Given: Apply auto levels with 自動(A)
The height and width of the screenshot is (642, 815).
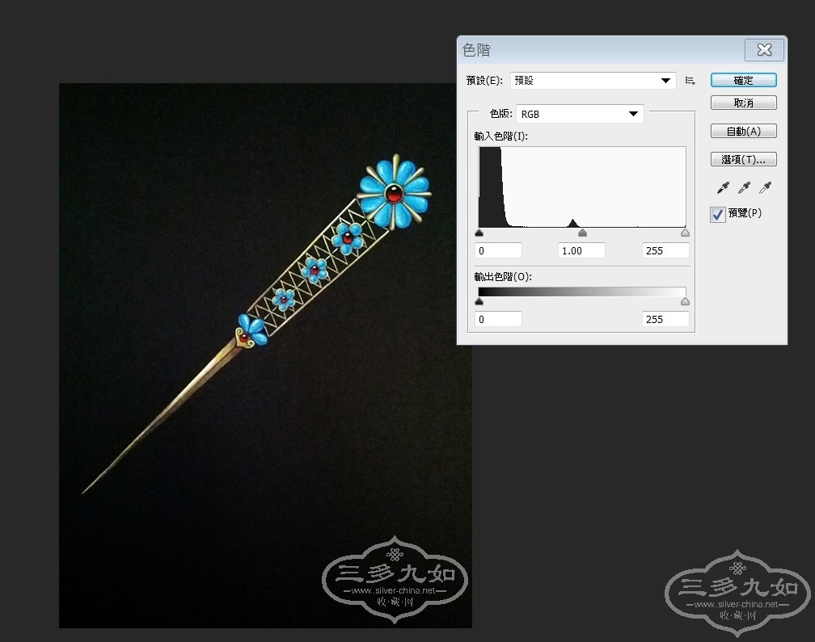Looking at the screenshot, I should coord(743,132).
